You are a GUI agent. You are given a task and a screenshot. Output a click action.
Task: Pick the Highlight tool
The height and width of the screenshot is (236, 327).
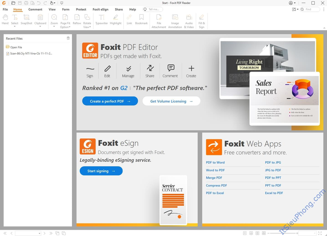coord(116,20)
